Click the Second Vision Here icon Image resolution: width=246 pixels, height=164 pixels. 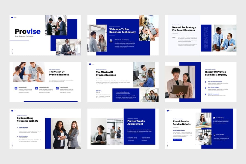[x=37, y=88]
